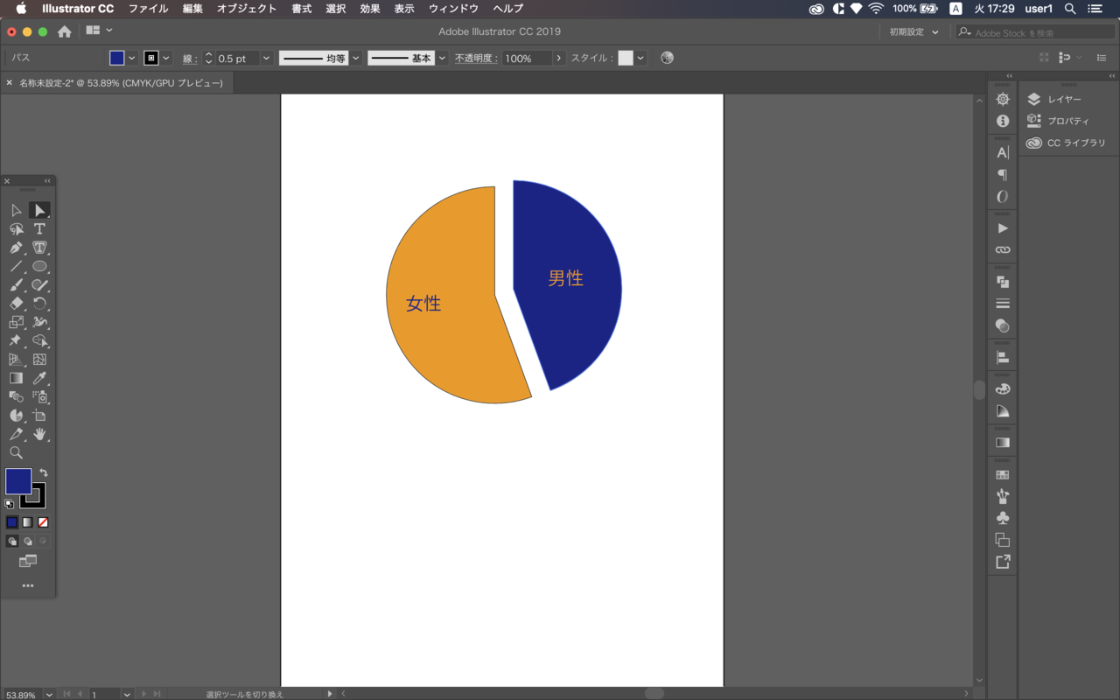The height and width of the screenshot is (700, 1120).
Task: Select the Pen tool
Action: 16,248
